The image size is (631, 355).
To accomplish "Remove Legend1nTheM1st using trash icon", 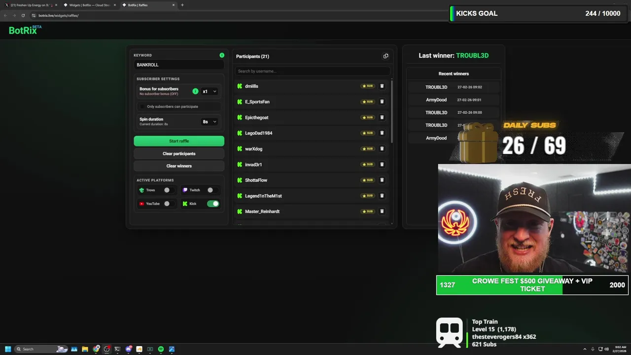I will pyautogui.click(x=382, y=196).
